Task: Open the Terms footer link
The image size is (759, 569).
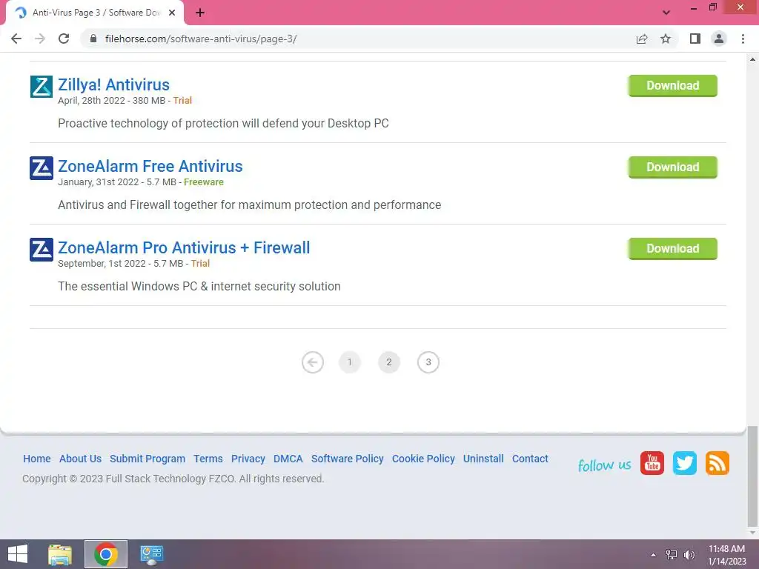Action: [x=208, y=459]
